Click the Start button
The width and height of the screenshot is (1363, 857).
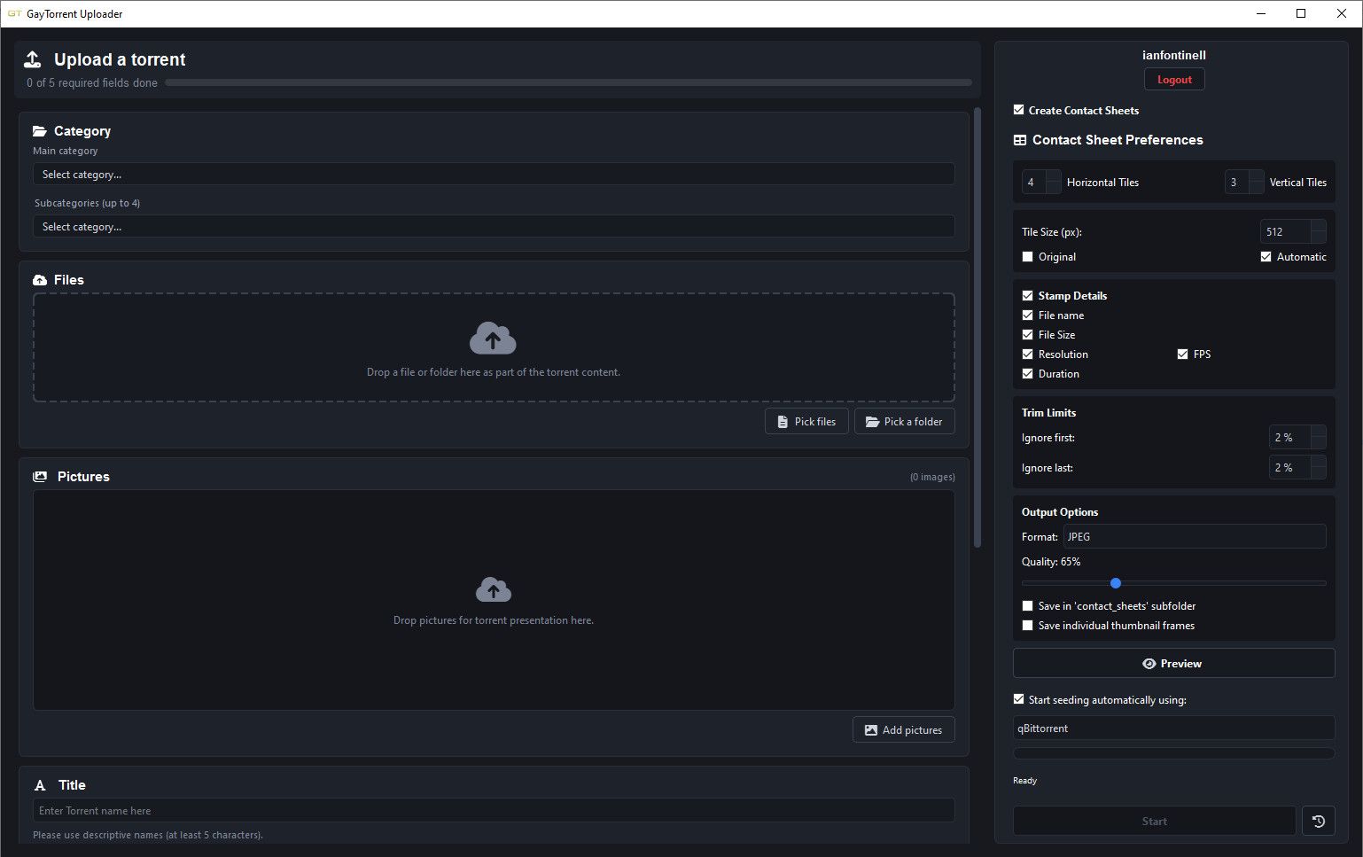click(x=1155, y=822)
